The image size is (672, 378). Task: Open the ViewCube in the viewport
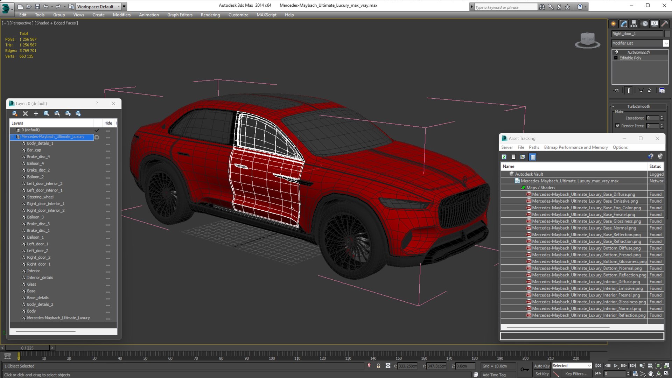[x=588, y=40]
